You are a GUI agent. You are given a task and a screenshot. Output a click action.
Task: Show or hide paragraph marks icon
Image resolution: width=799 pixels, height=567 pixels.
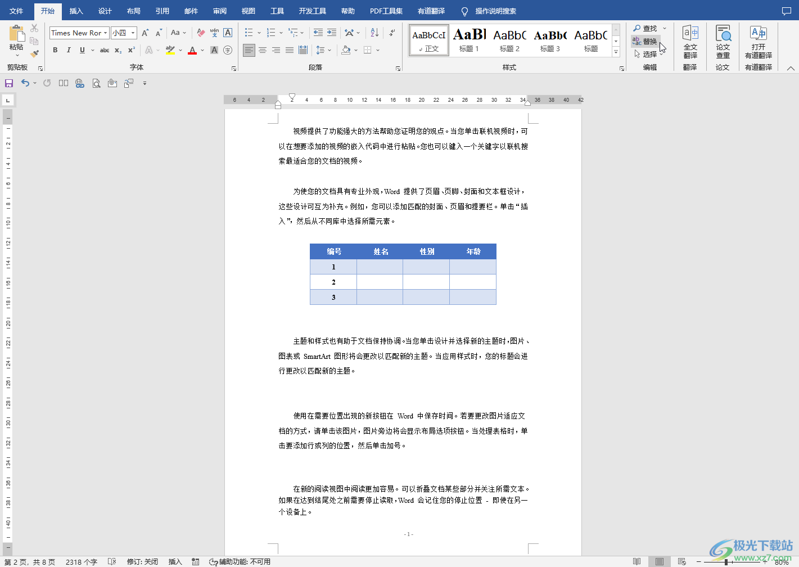tap(392, 33)
